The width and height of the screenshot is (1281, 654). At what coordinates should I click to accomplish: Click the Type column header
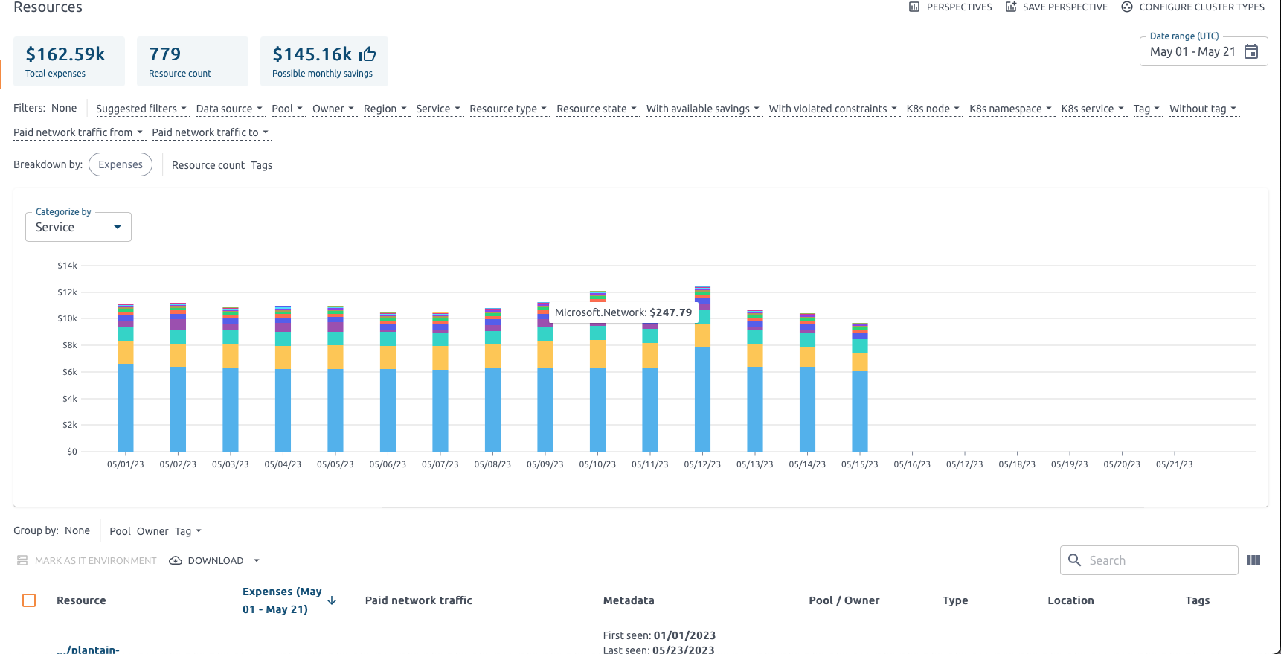pos(955,600)
